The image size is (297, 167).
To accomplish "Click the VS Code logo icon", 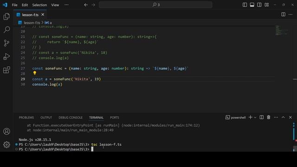I will (x=5, y=5).
